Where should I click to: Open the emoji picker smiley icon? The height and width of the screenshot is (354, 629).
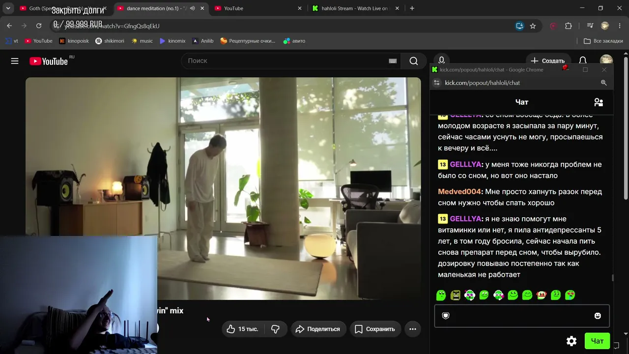[598, 316]
